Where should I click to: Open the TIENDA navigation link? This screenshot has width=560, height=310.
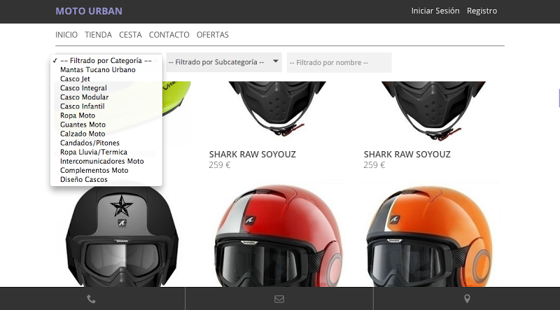tap(98, 35)
